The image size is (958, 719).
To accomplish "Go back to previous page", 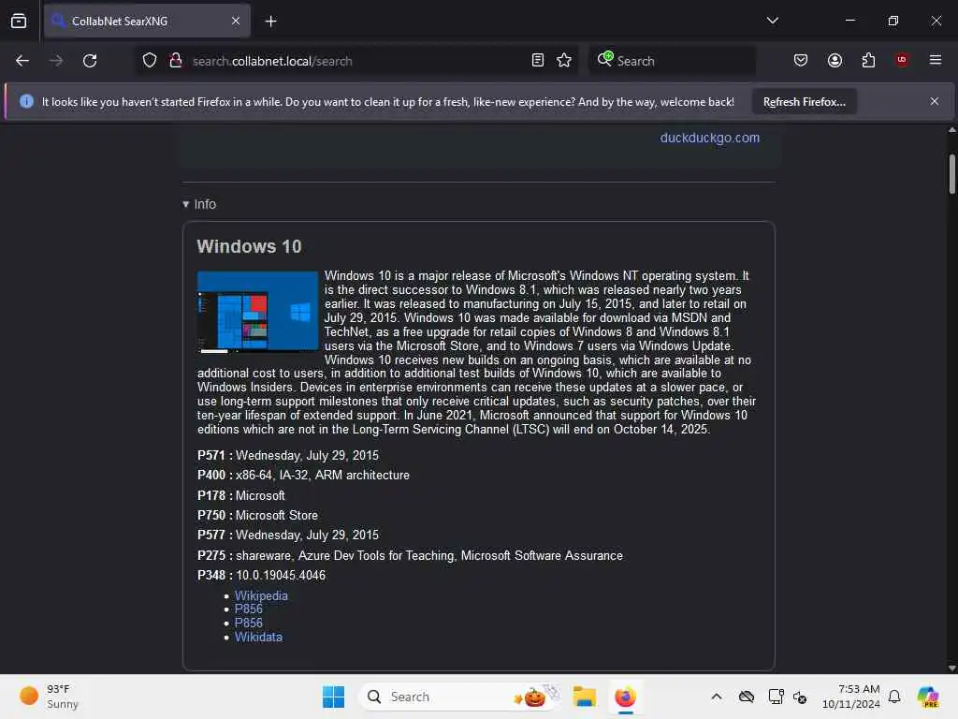I will 22,61.
